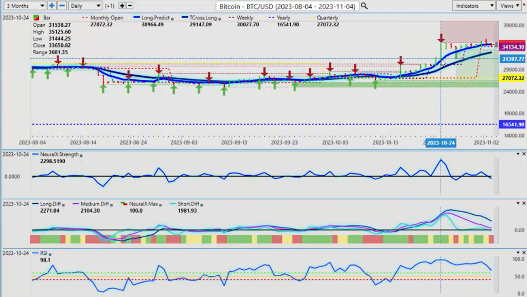This screenshot has width=527, height=297.
Task: Open settings dot next to Short.Diff
Action: point(201,205)
